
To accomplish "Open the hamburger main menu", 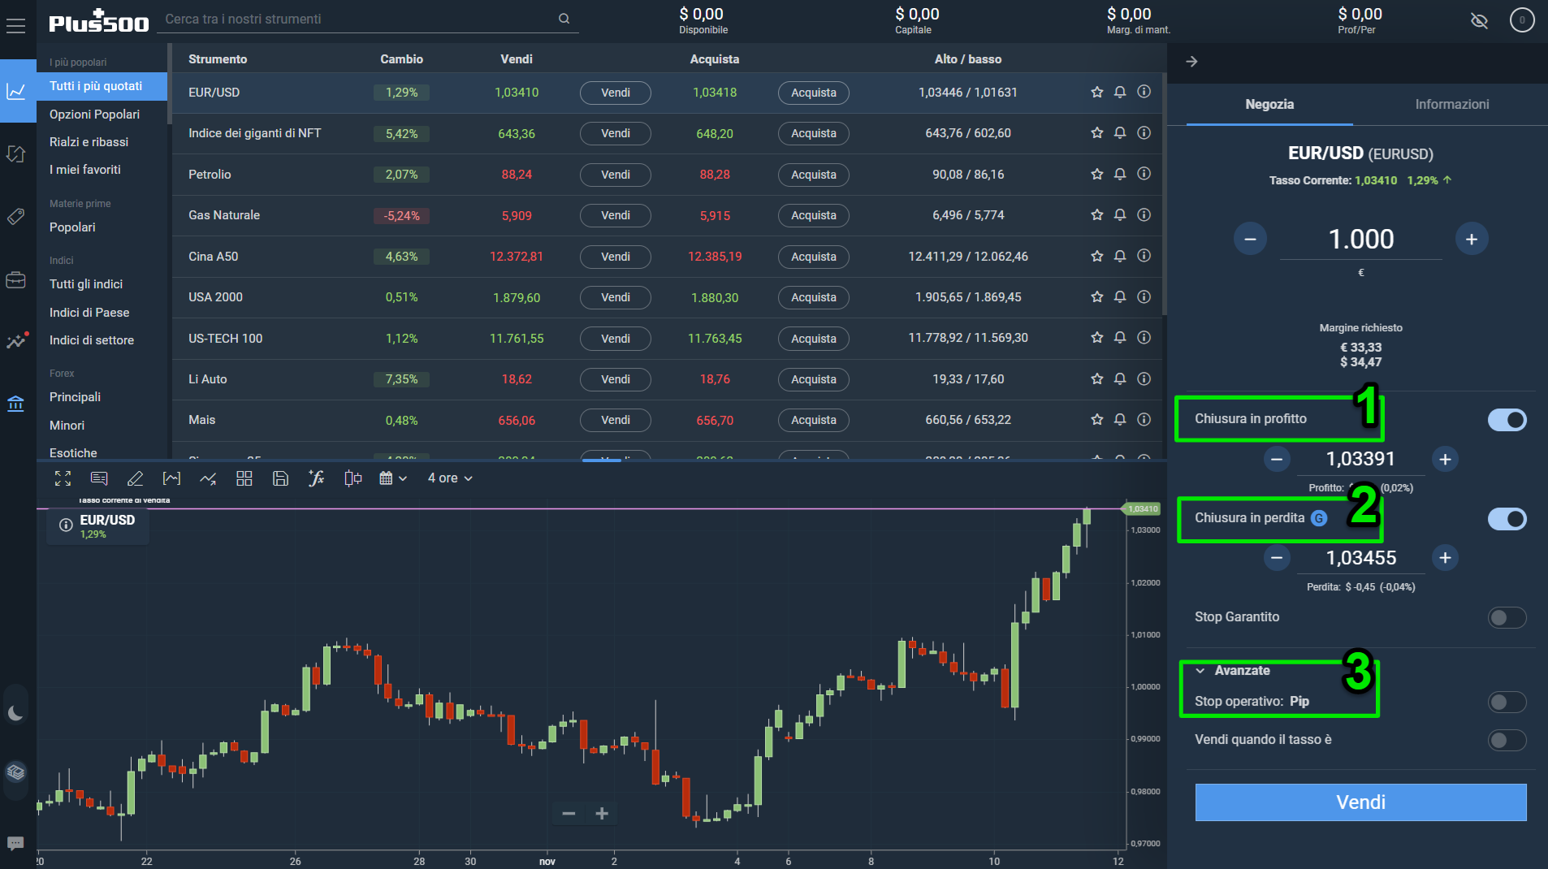I will tap(15, 26).
